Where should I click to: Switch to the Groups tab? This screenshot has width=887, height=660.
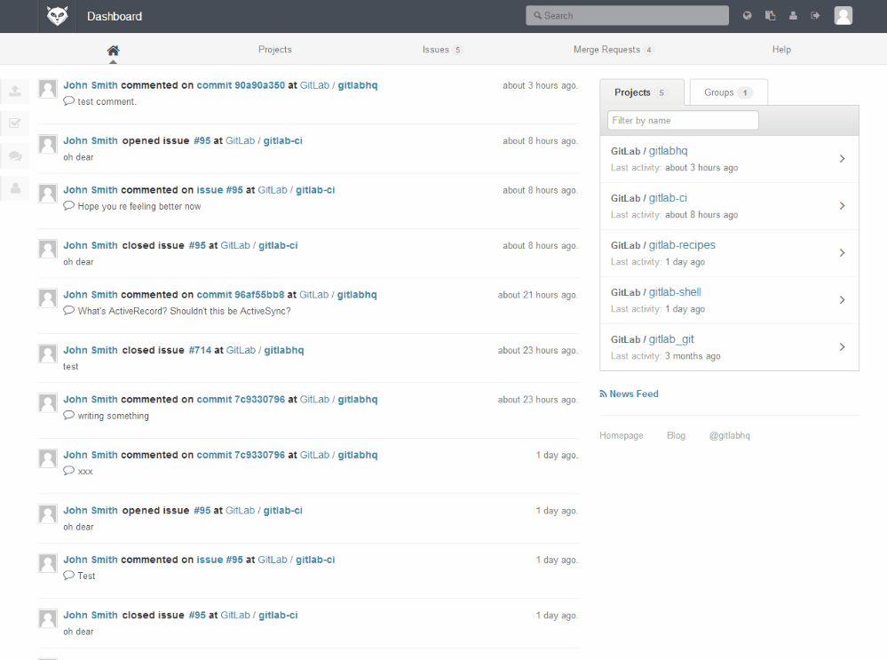pos(727,92)
